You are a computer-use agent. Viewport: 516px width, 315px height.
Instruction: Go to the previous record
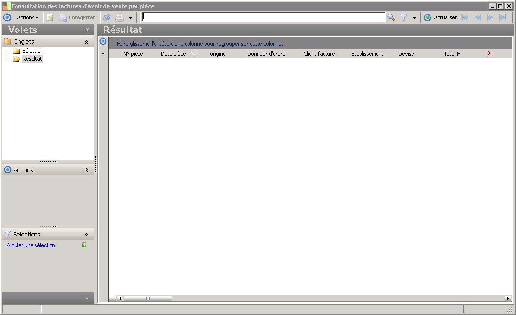(478, 17)
